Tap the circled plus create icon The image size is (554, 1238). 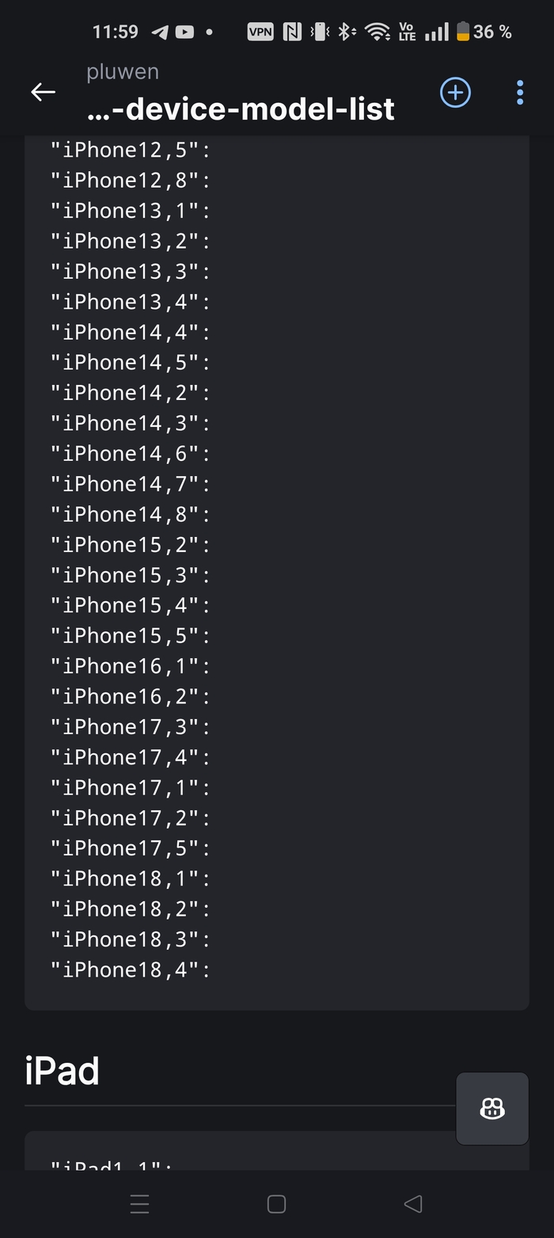[x=455, y=93]
